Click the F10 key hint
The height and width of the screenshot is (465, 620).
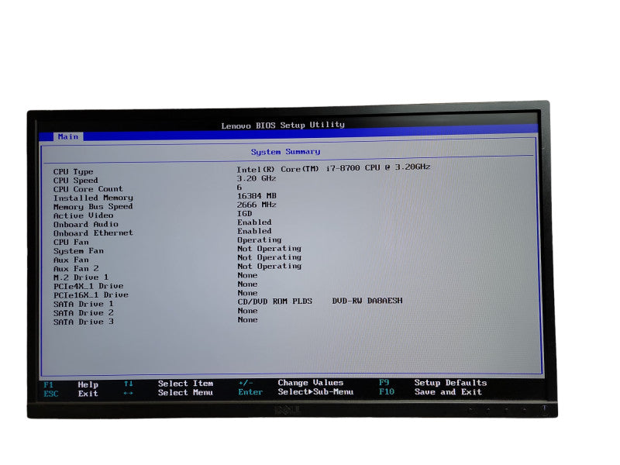(x=387, y=392)
